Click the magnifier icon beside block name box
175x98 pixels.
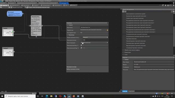pos(27,7)
